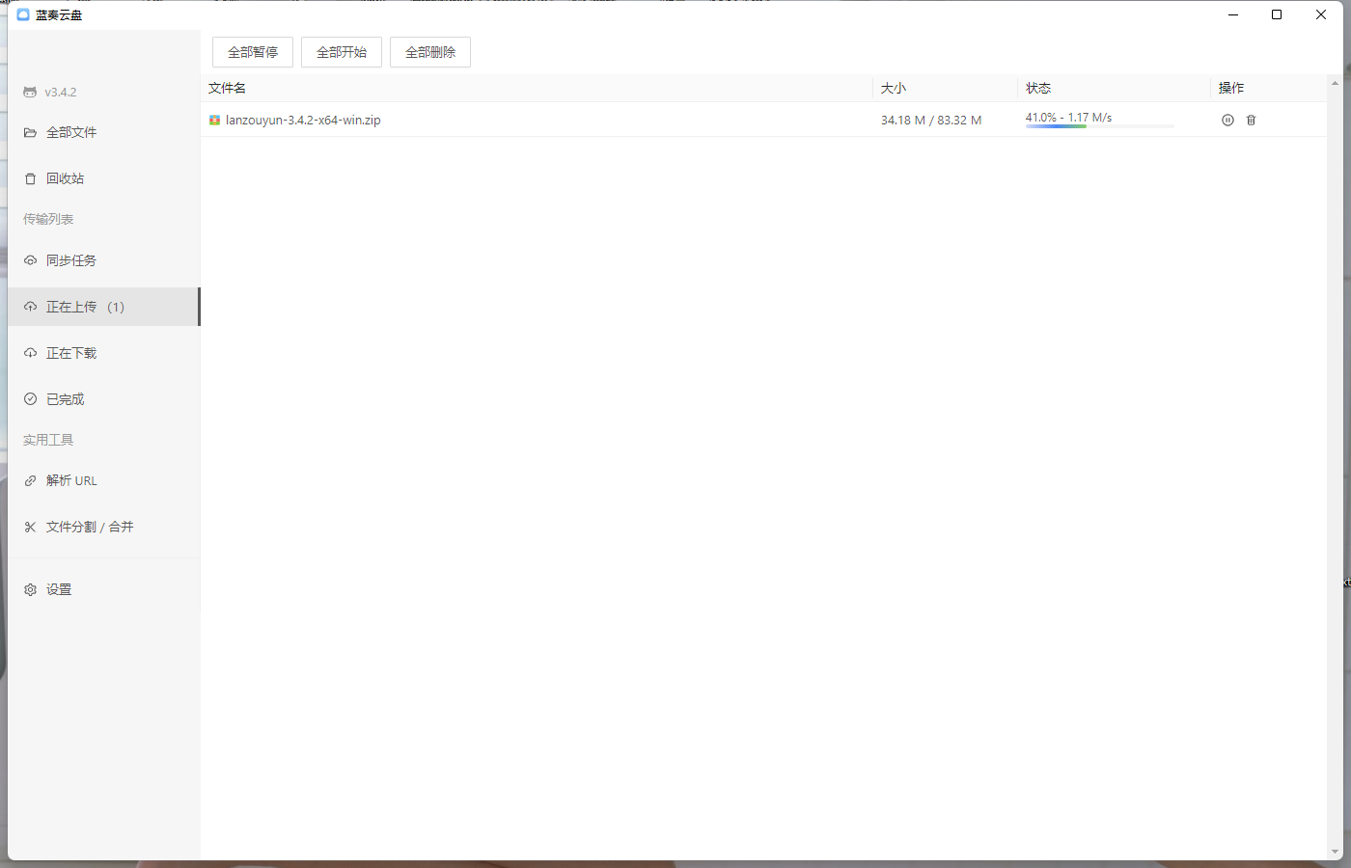The image size is (1351, 868).
Task: Click the zip file type icon
Action: click(x=214, y=121)
